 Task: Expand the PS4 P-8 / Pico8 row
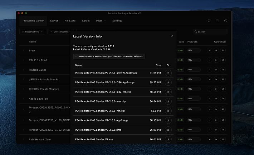(x=24, y=60)
